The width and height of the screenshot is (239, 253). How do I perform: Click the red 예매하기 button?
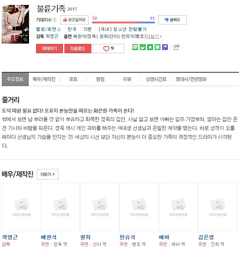tap(50, 49)
